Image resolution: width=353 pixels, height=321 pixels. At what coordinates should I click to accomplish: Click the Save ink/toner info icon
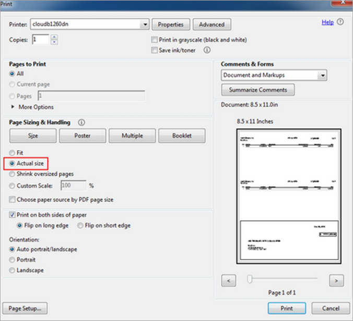pyautogui.click(x=207, y=50)
